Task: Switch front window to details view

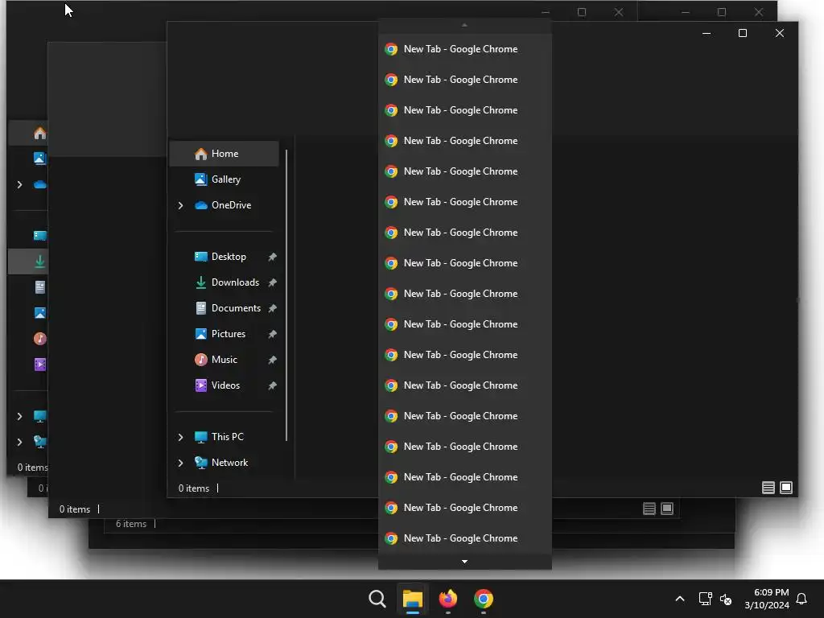Action: [x=768, y=488]
